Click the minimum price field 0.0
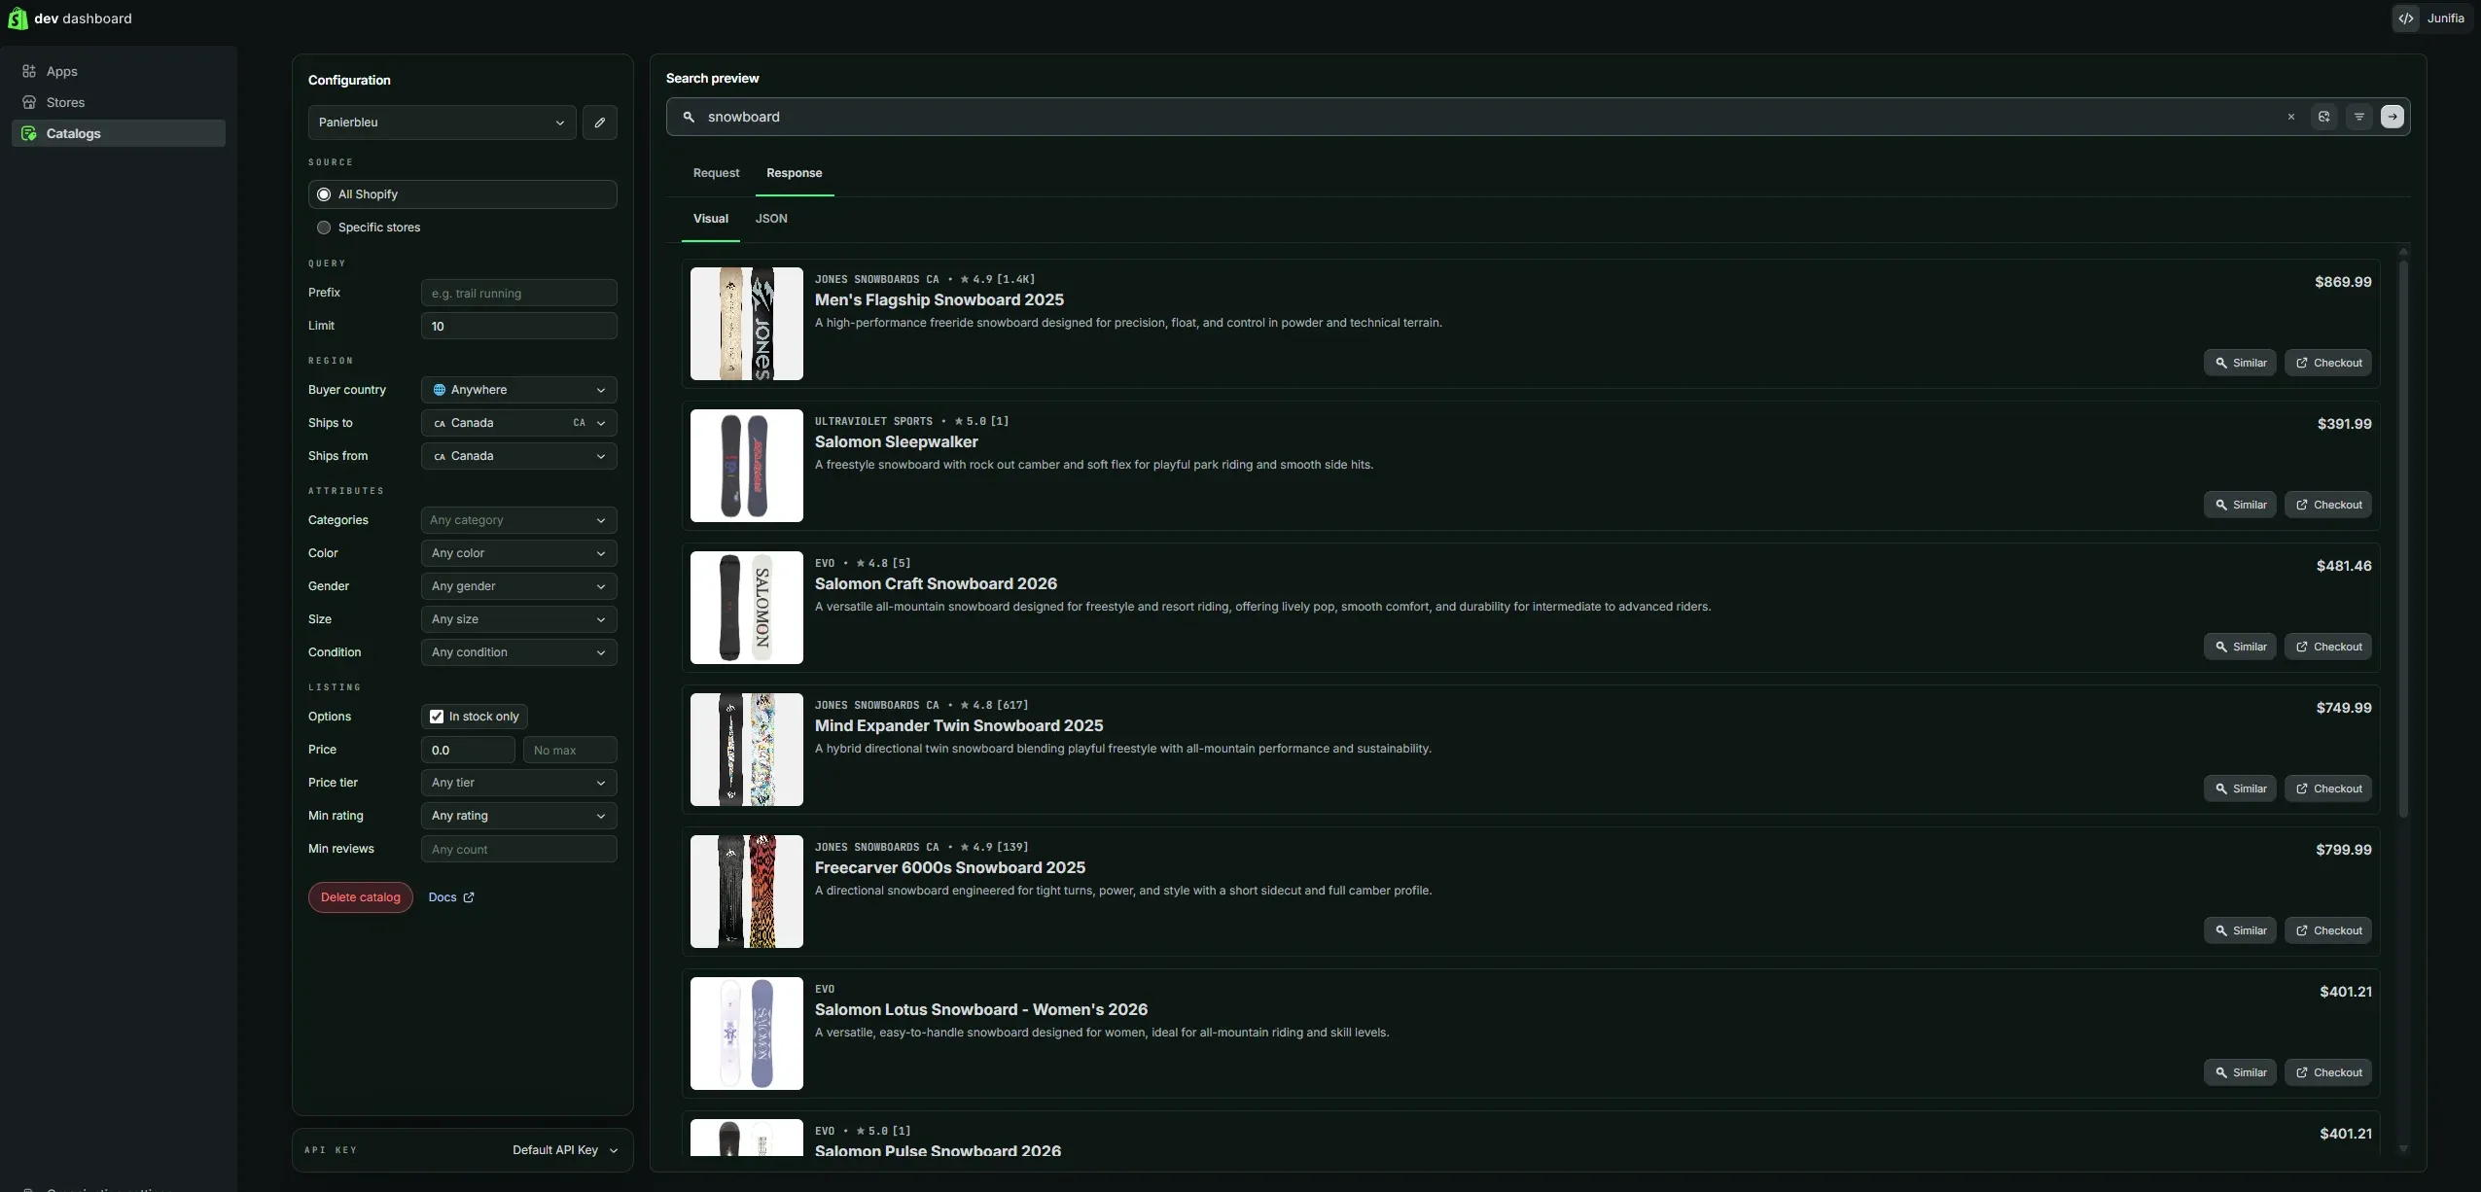This screenshot has height=1192, width=2481. pos(468,750)
